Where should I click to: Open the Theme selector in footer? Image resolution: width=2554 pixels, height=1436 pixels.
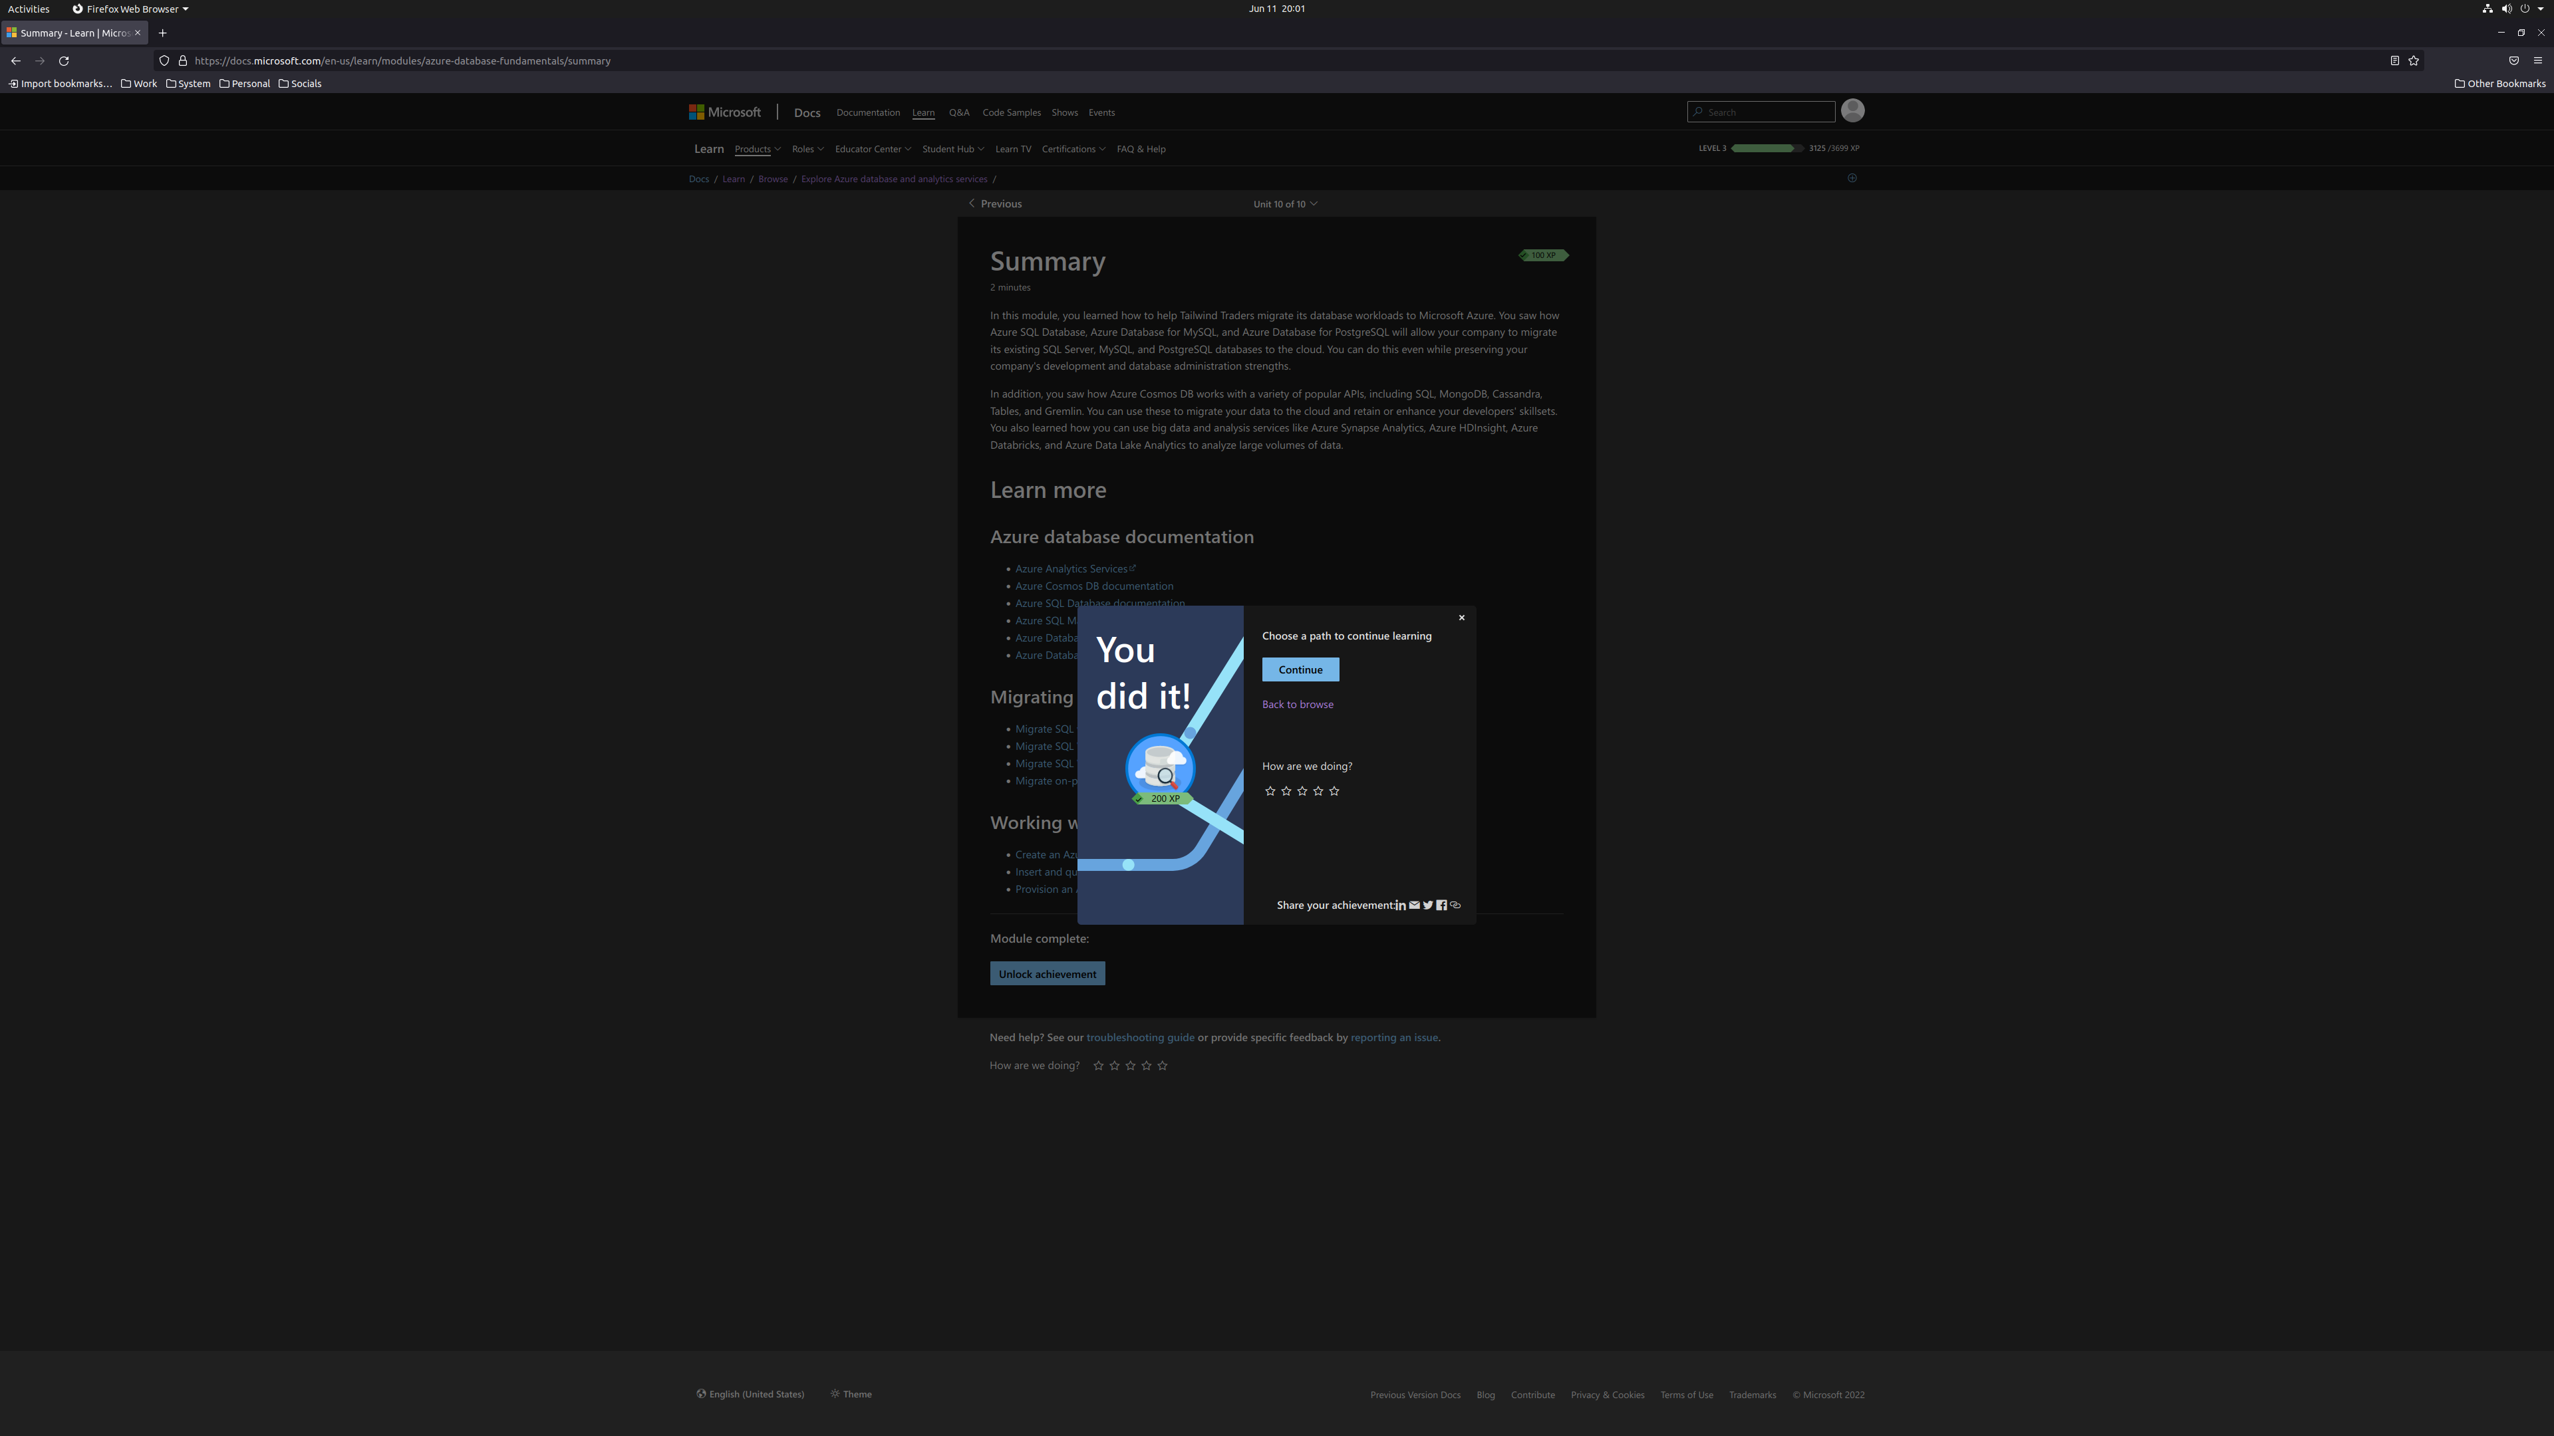851,1394
